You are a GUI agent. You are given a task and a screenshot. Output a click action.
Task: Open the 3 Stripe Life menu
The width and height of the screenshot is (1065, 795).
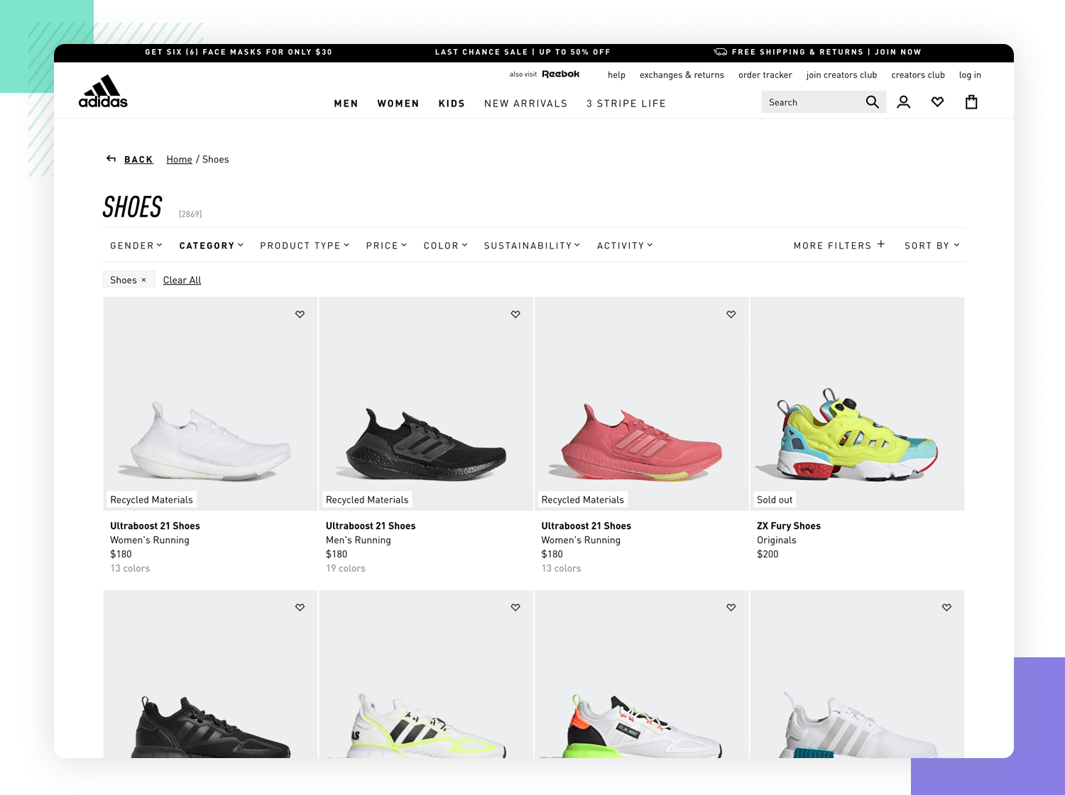point(626,104)
